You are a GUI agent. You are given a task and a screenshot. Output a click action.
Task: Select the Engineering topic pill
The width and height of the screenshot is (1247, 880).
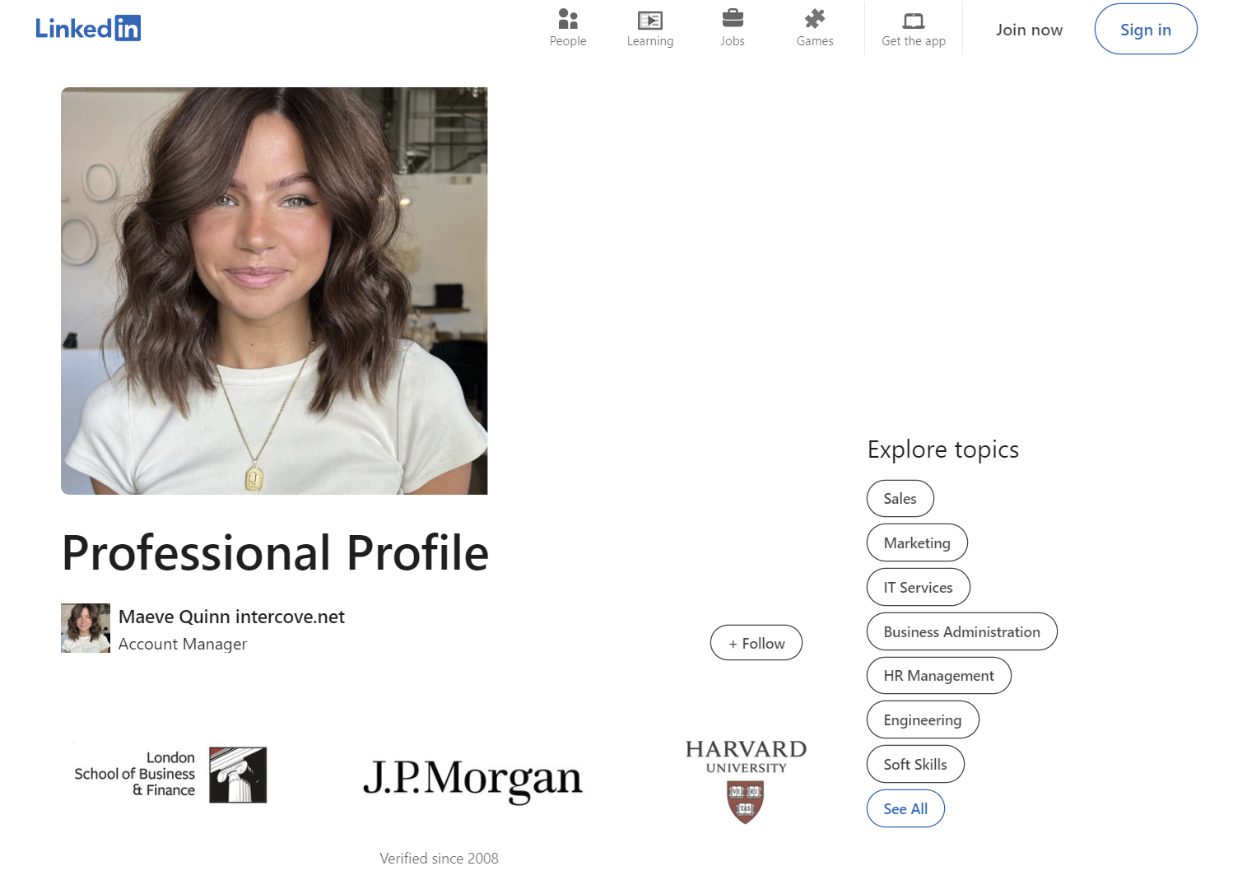pos(923,720)
